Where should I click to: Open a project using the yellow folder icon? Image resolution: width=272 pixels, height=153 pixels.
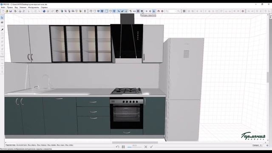[7, 11]
